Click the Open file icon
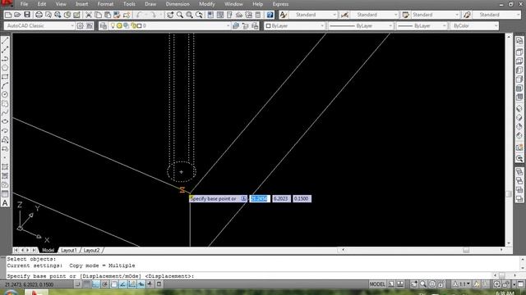The image size is (526, 295). 17,15
